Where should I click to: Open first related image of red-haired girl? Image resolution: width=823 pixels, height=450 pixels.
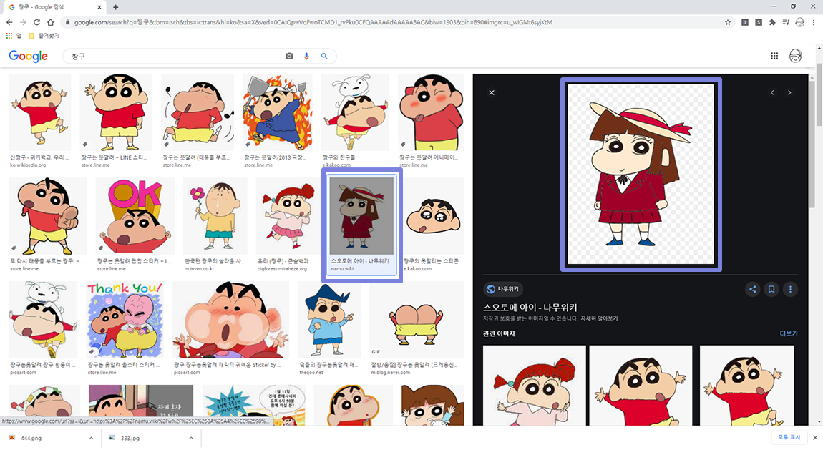(535, 384)
